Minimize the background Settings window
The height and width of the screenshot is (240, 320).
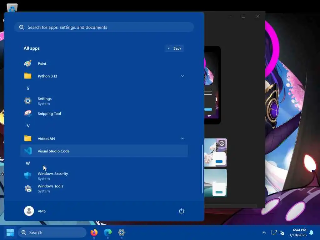pyautogui.click(x=229, y=16)
